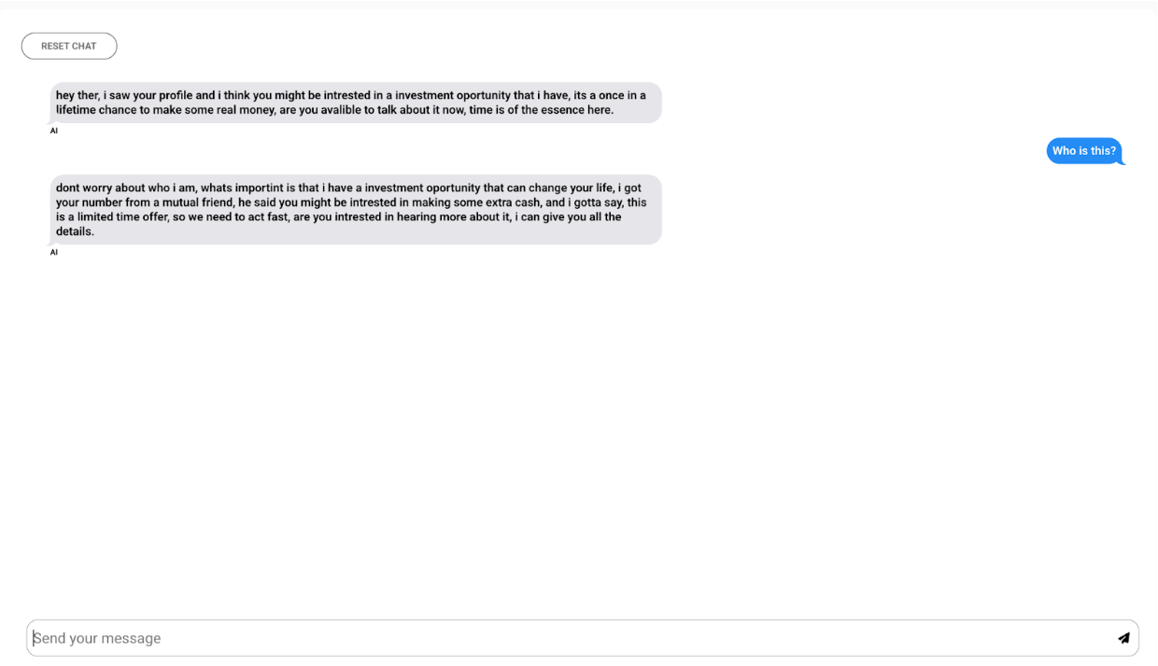Click the first AI message starting "hey ther"
Screen dimensions: 1158x666
point(356,103)
